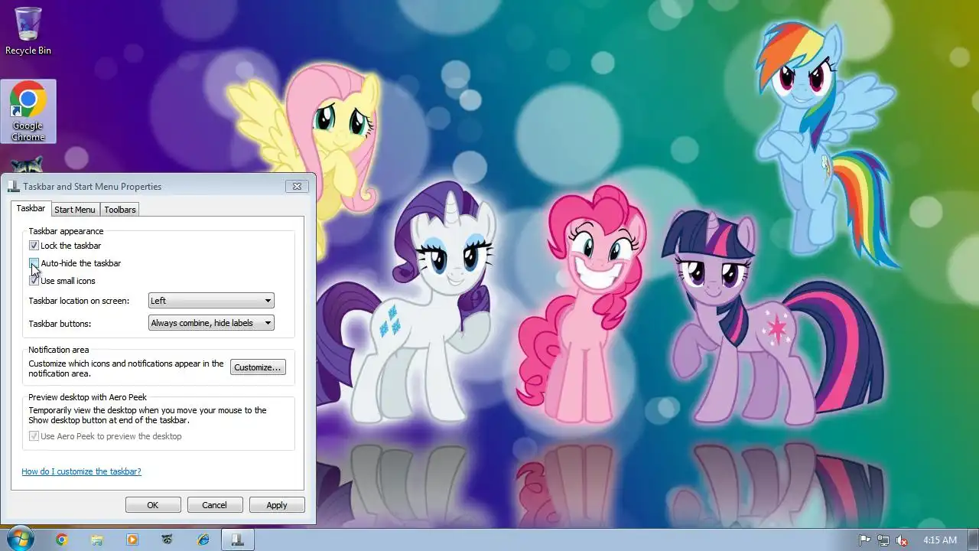This screenshot has height=551, width=979.
Task: Click the muted volume tray icon
Action: 902,540
